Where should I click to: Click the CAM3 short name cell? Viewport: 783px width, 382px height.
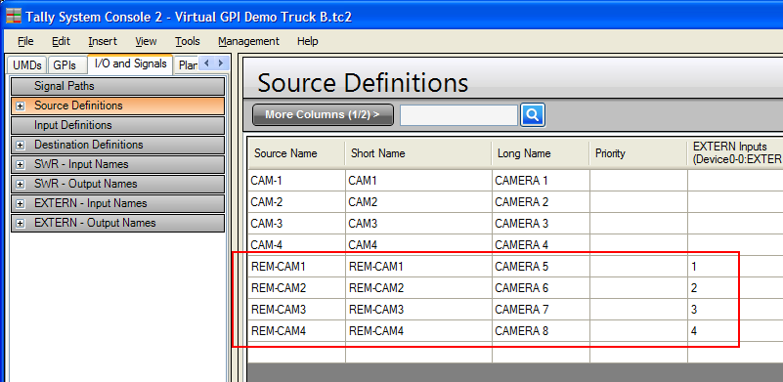click(x=418, y=224)
